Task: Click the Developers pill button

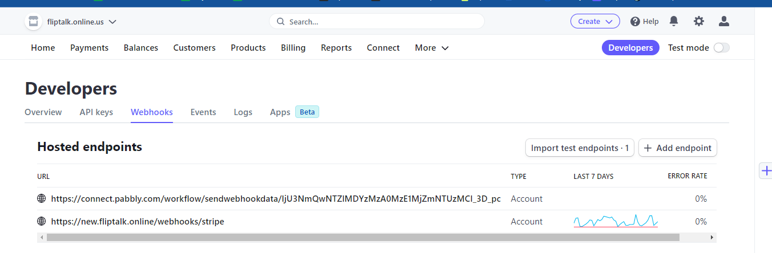Action: [x=630, y=48]
